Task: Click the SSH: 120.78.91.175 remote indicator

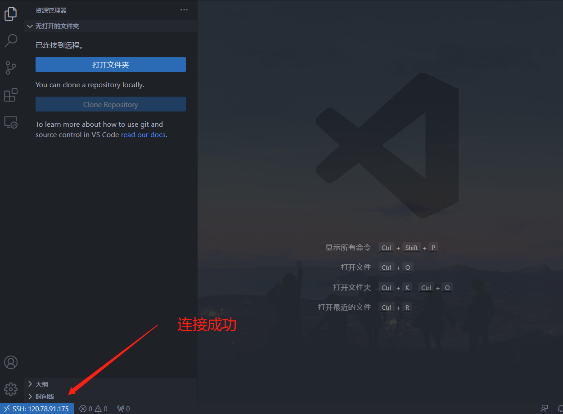Action: [37, 409]
